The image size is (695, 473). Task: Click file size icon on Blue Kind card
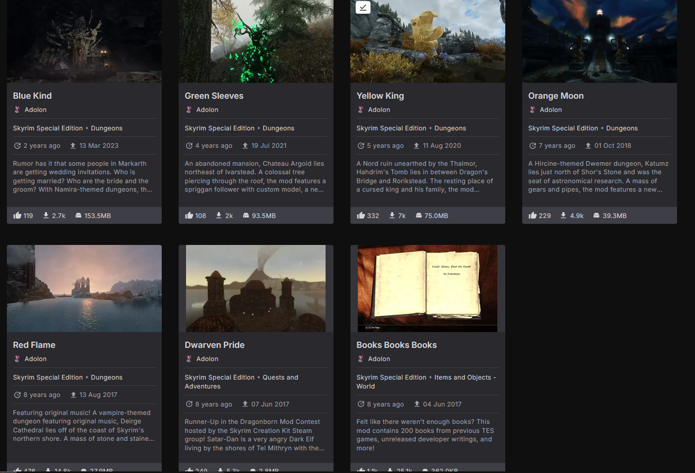pyautogui.click(x=78, y=215)
